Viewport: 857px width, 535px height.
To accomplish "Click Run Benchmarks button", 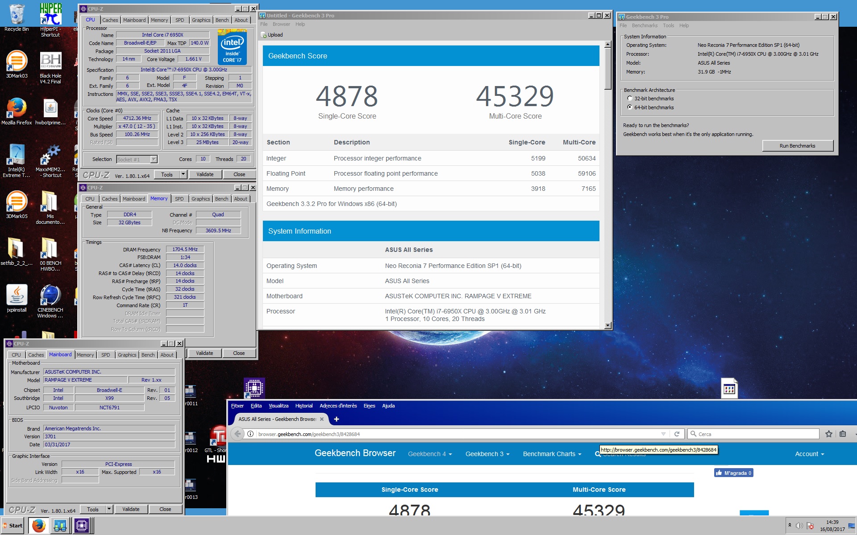I will [797, 146].
